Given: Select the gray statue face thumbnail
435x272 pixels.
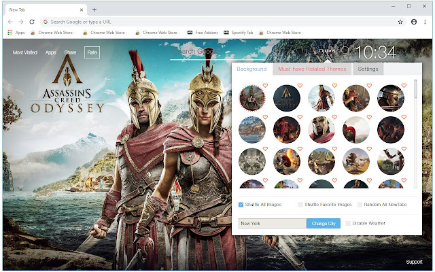Looking at the screenshot, I should coord(252,161).
